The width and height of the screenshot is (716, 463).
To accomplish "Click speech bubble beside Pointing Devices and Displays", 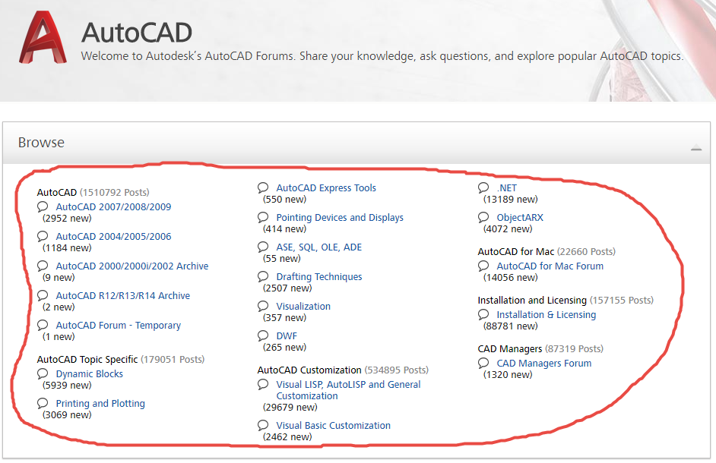I will pos(262,218).
